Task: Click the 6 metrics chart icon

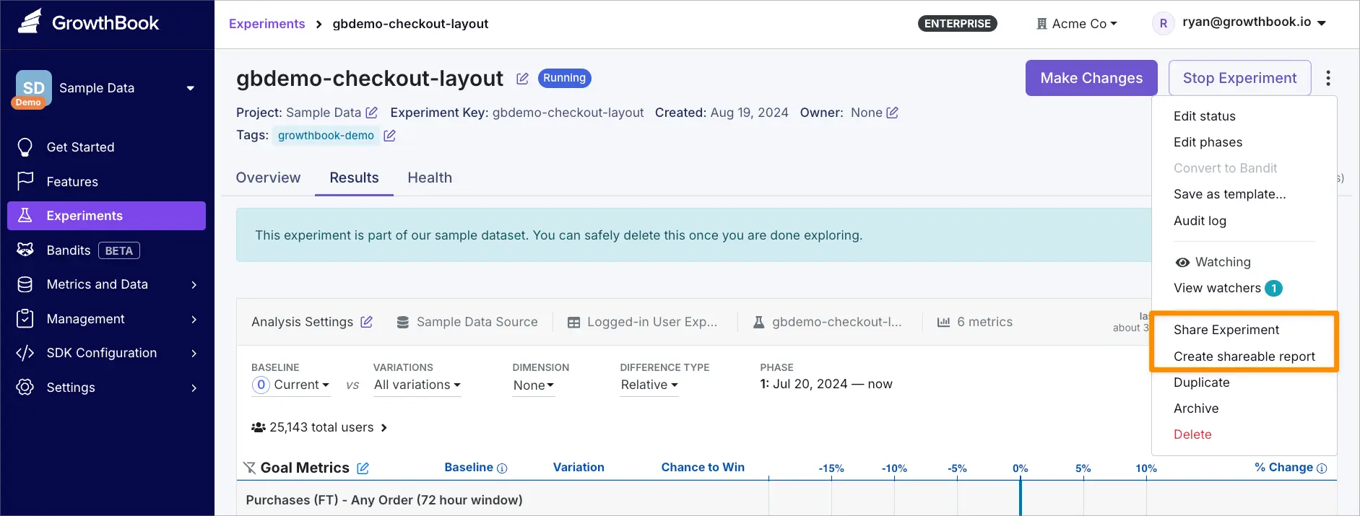Action: [x=943, y=323]
